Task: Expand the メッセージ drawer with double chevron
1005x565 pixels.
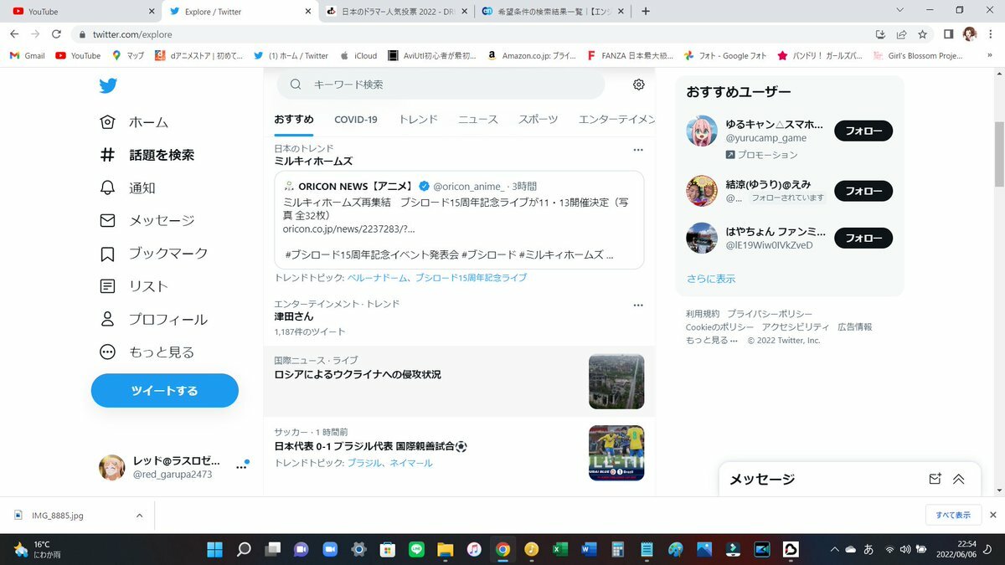Action: click(x=959, y=479)
